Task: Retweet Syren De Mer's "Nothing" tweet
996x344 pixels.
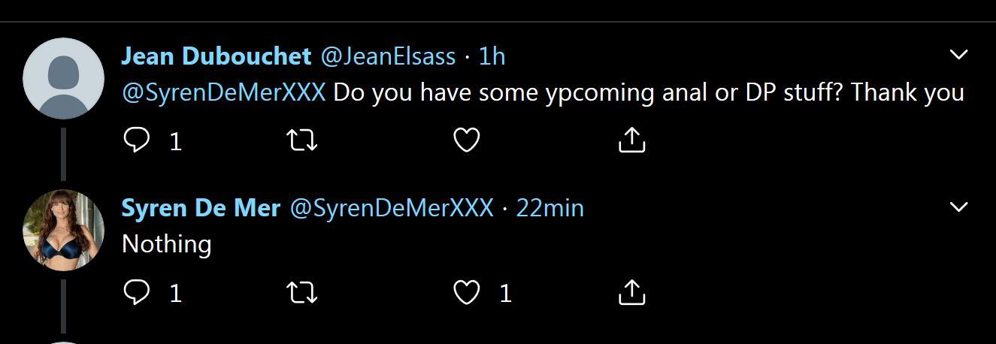Action: 302,292
